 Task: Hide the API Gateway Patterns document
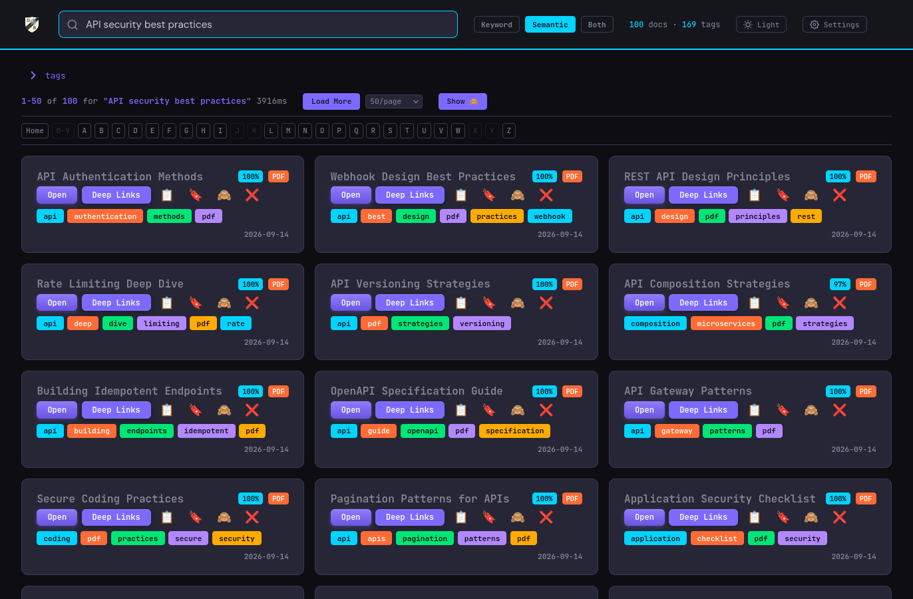click(x=811, y=410)
